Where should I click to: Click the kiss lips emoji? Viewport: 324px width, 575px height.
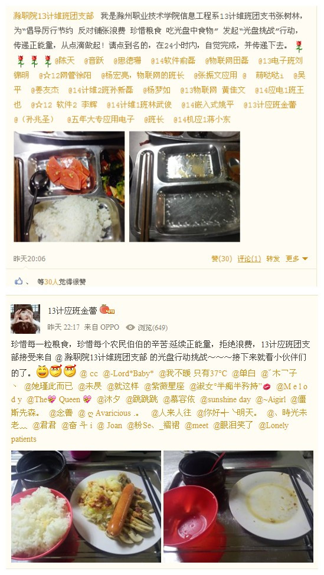[267, 386]
